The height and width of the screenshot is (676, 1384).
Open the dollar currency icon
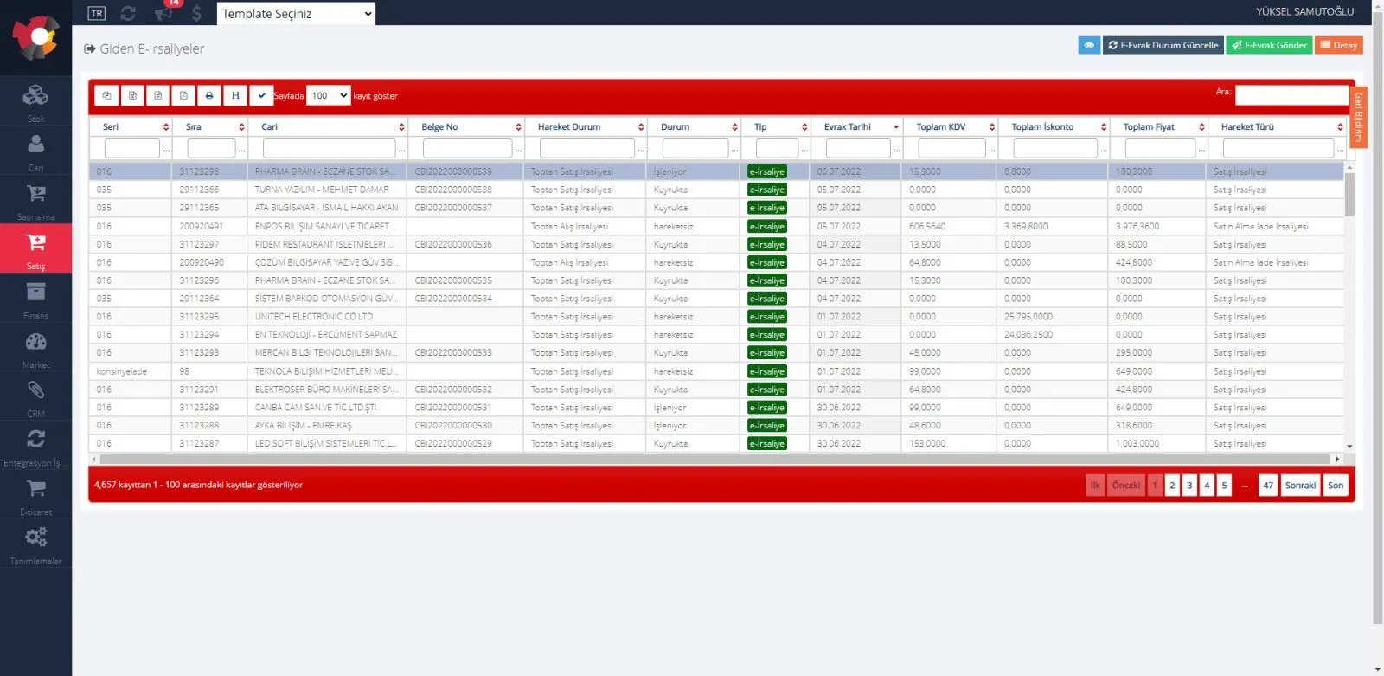click(196, 13)
